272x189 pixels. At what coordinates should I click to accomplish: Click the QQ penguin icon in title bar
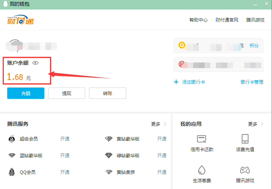[x=5, y=4]
